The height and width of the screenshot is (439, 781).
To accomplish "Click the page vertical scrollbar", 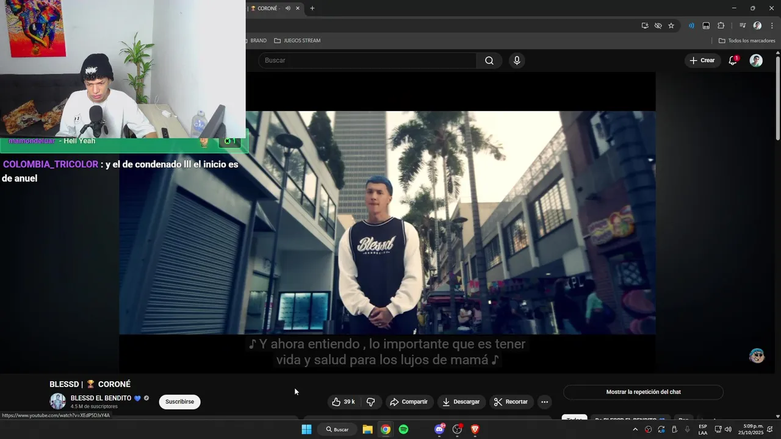I will tap(778, 98).
